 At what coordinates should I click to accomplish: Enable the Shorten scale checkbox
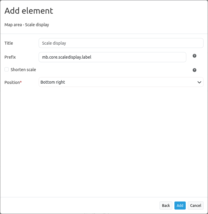coord(7,69)
